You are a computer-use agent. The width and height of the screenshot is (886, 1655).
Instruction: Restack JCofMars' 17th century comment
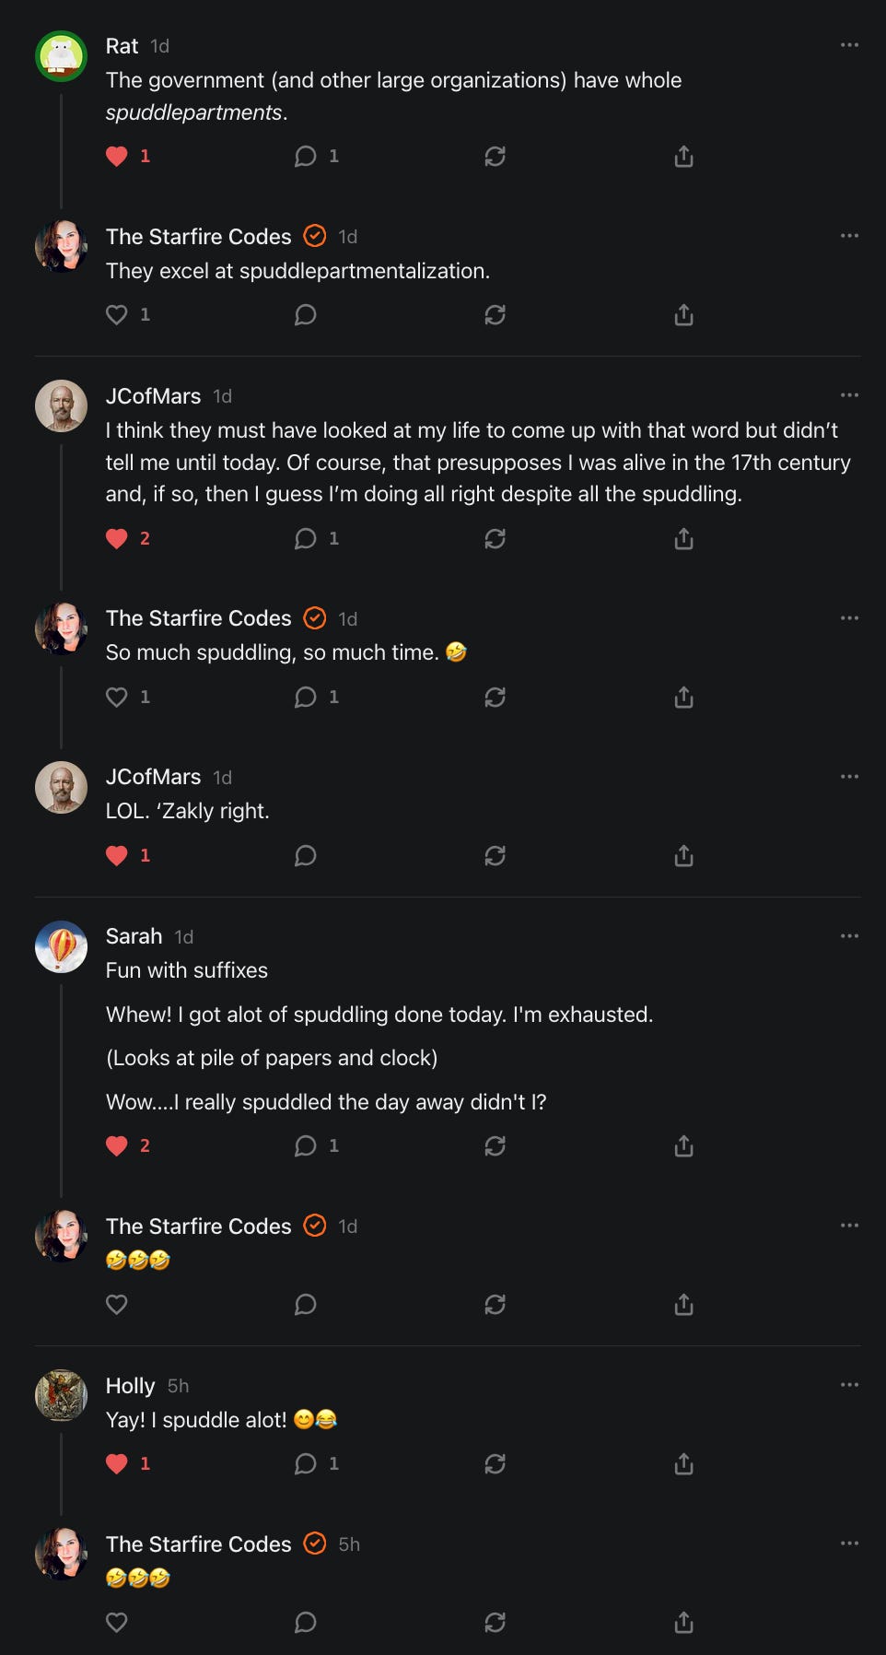pos(495,539)
